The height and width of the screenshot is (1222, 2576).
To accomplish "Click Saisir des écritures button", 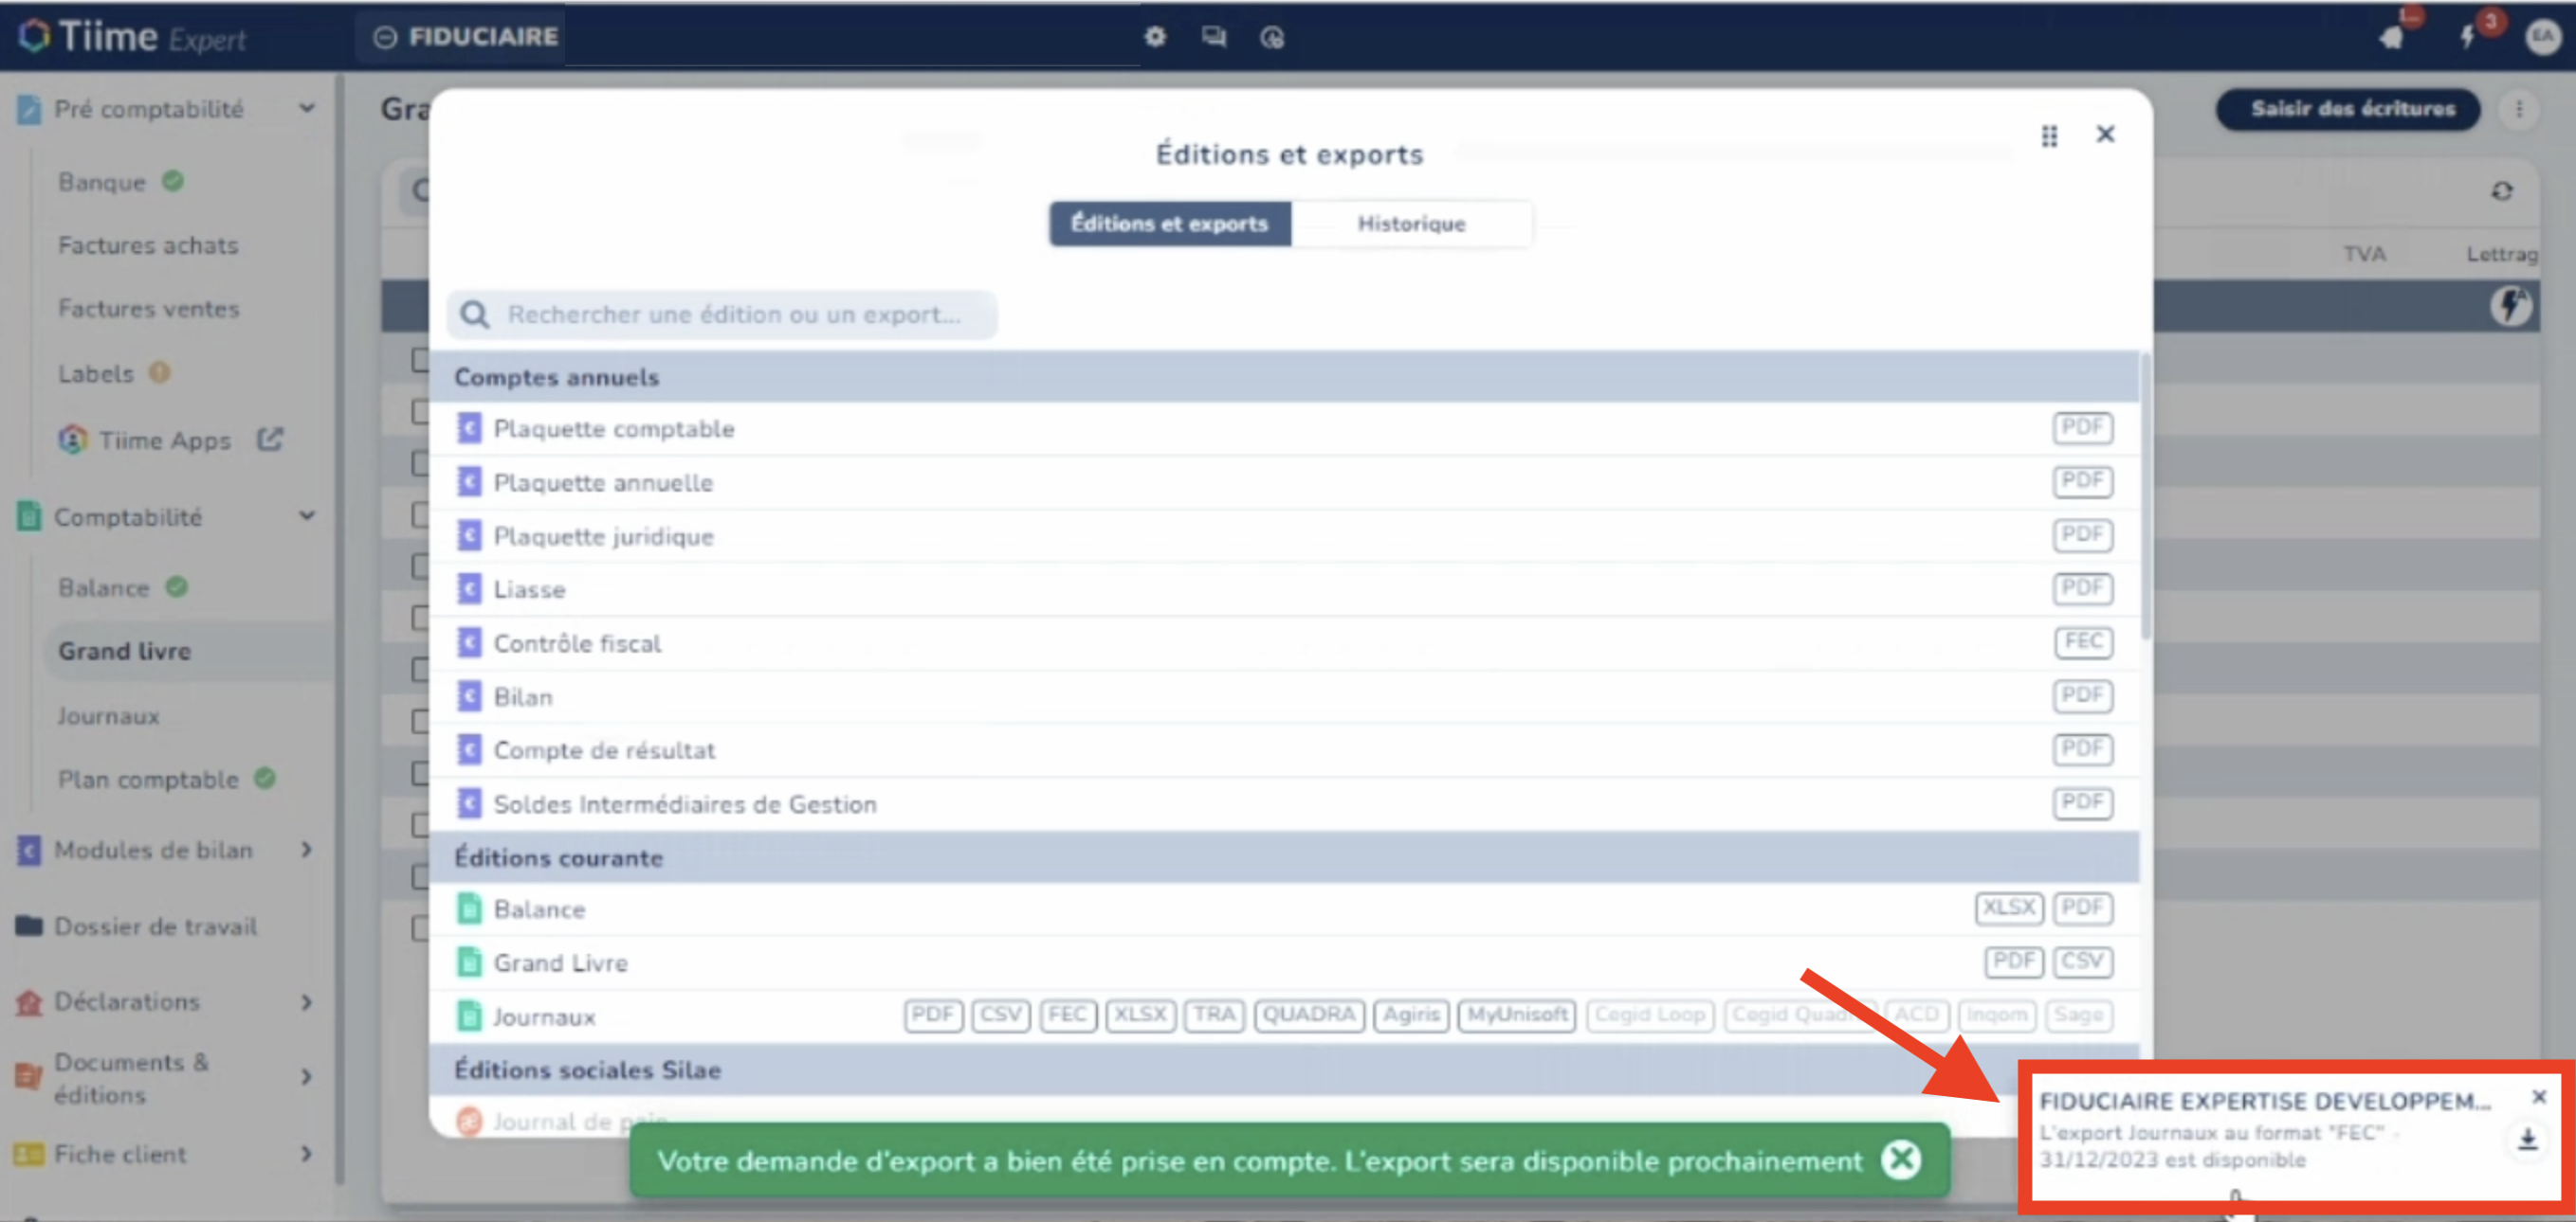I will coord(2352,108).
